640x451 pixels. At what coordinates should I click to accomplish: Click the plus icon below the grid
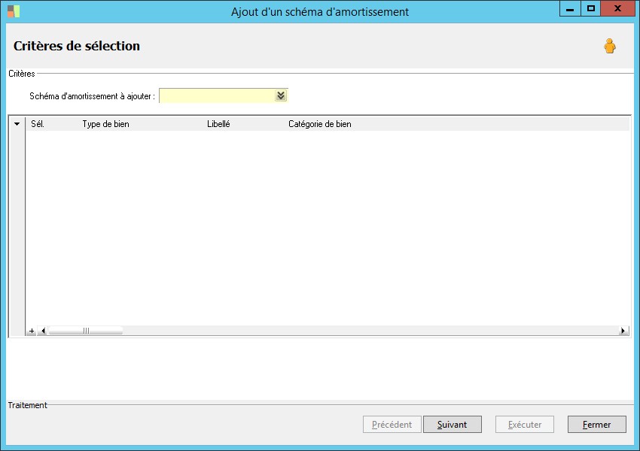pos(31,331)
